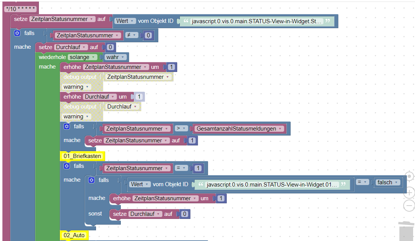This screenshot has height=241, width=415.
Task: Select the second disabled 'debug output' block for Durchlauf
Action: click(x=80, y=106)
